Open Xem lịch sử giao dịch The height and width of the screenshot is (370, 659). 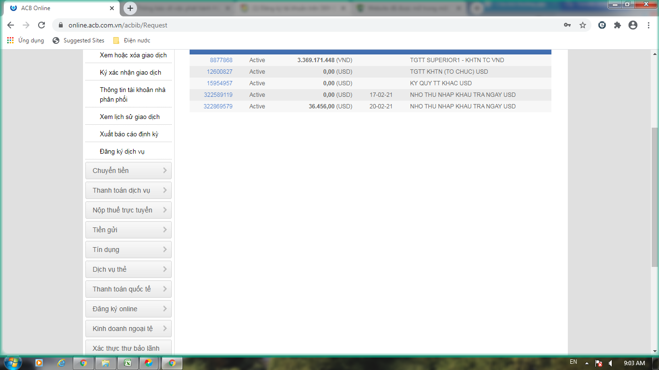click(x=129, y=117)
